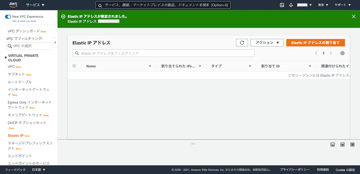Open VPC in the sidebar
Image resolution: width=360 pixels, height=174 pixels.
(x=11, y=67)
